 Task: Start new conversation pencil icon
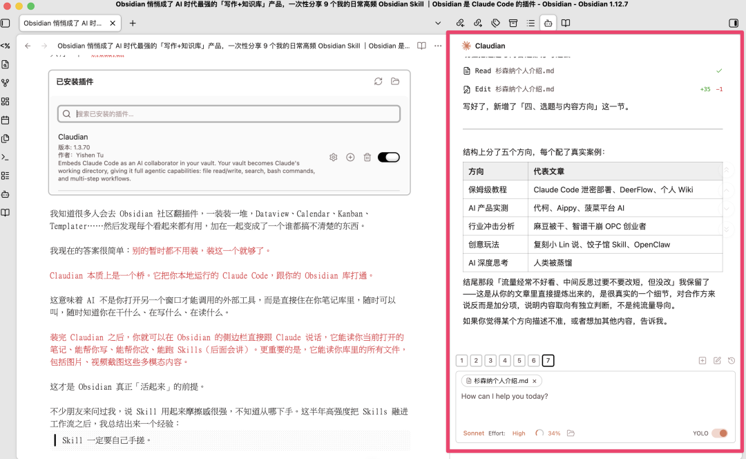pyautogui.click(x=717, y=361)
